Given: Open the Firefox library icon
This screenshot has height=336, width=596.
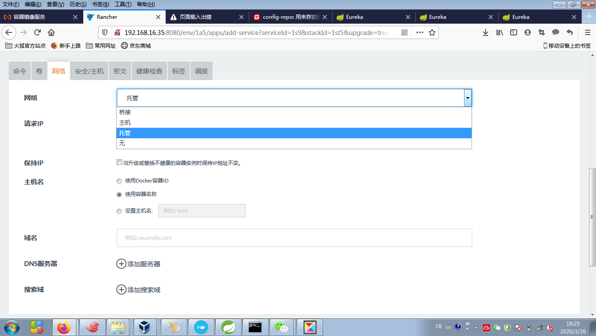Looking at the screenshot, I should [500, 32].
